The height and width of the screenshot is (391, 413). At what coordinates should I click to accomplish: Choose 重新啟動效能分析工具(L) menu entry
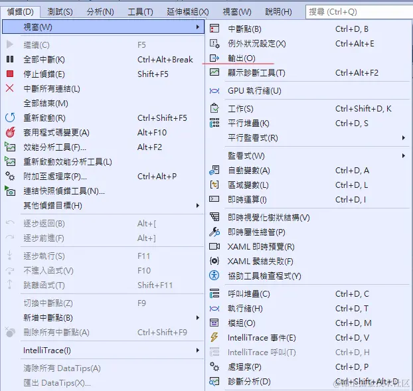click(x=68, y=162)
